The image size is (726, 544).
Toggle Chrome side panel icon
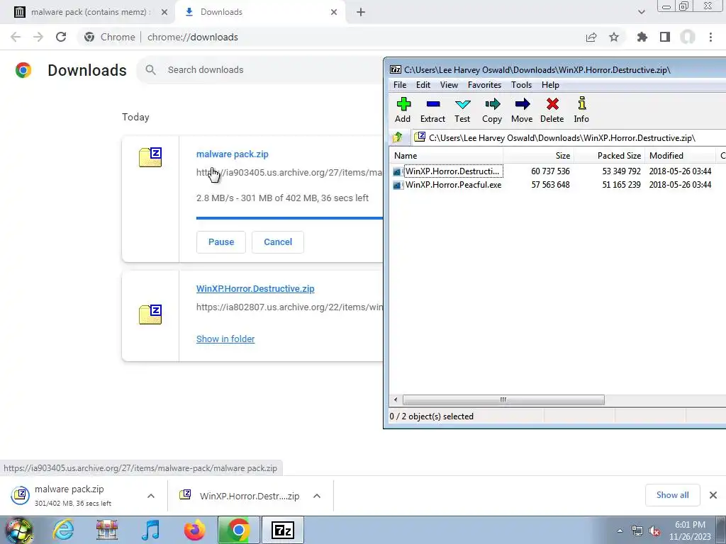tap(665, 37)
